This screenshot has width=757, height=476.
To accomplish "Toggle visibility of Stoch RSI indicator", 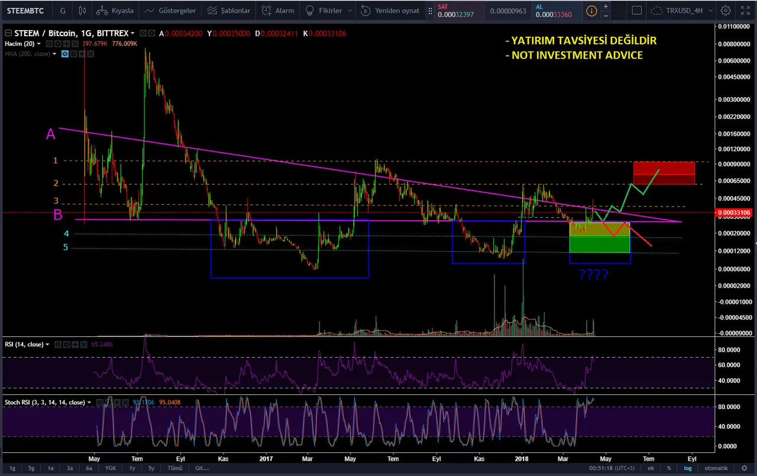I will click(100, 403).
